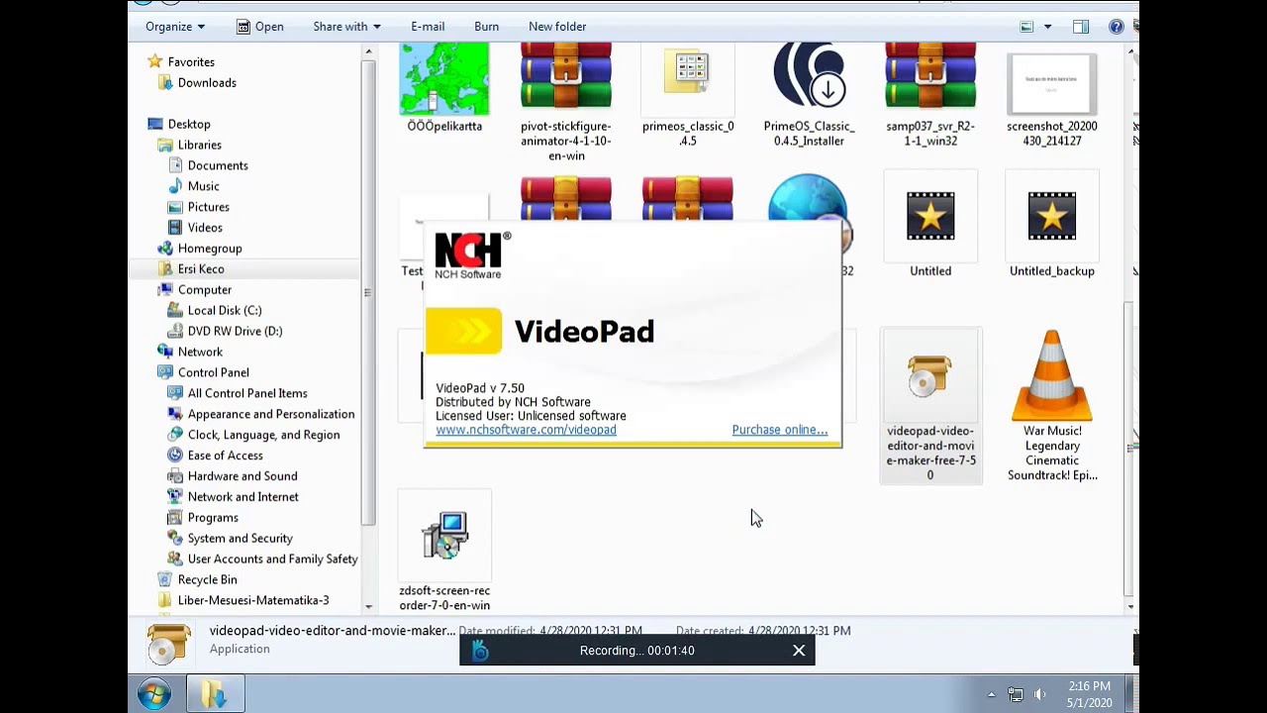Open DVD RW Drive (D:)
Viewport: 1267px width, 713px height.
(x=235, y=332)
